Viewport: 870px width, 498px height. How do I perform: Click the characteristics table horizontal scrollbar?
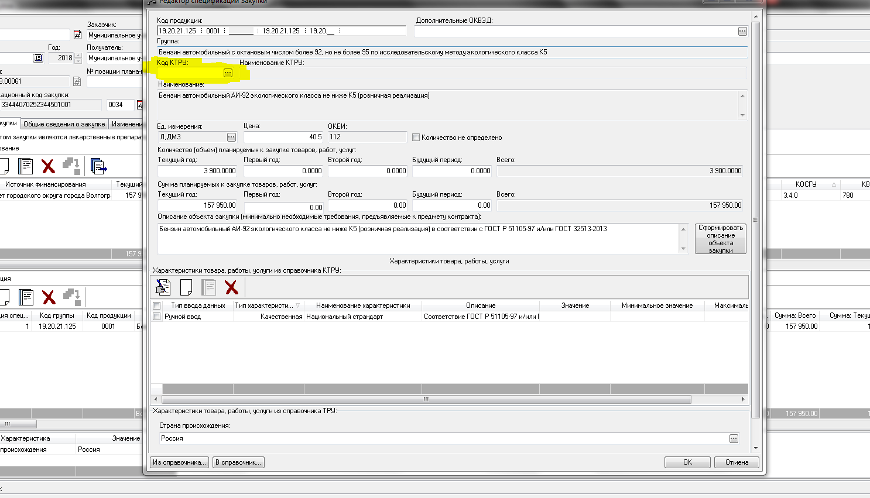click(x=426, y=399)
